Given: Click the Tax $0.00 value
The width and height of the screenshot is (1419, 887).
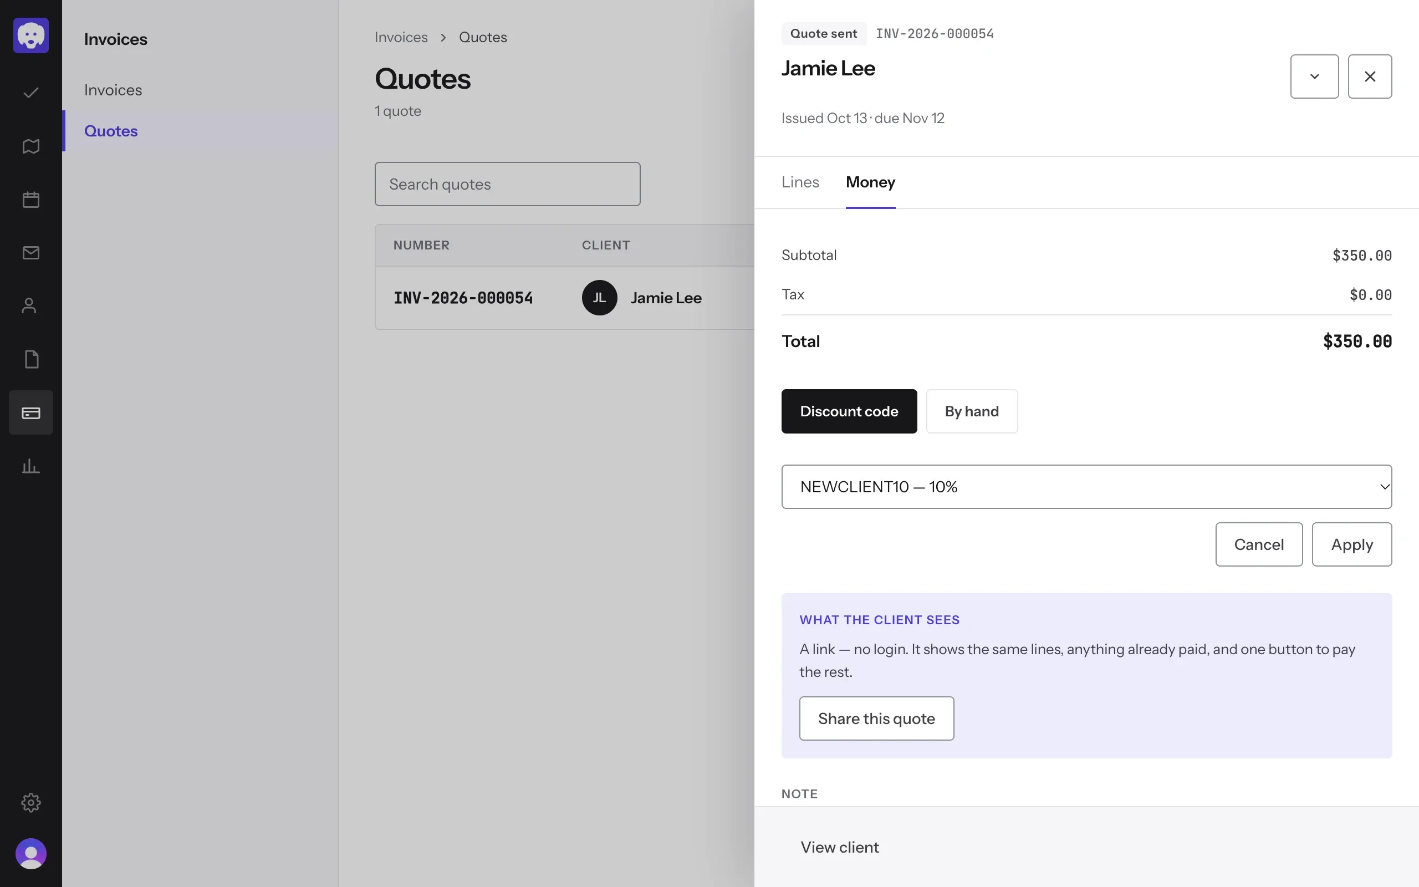Looking at the screenshot, I should coord(1370,294).
